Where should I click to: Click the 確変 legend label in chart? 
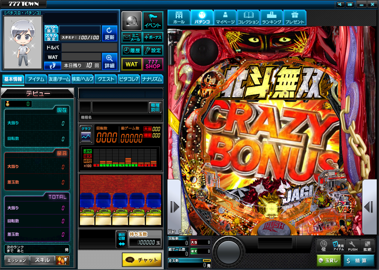pyautogui.click(x=87, y=156)
